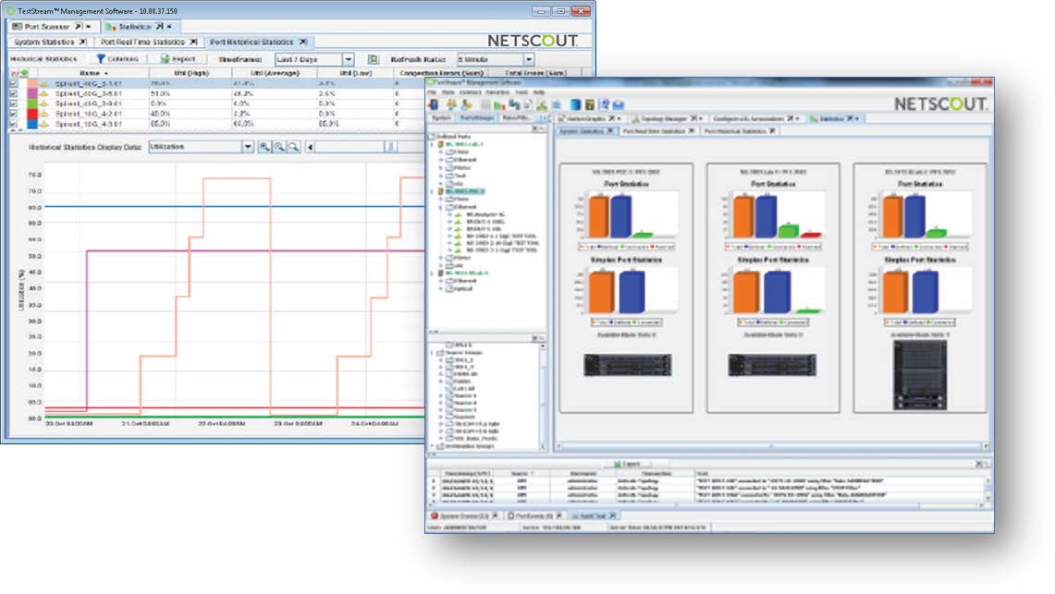Viewport: 1055px width, 594px height.
Task: Close the Topology Manager tab in the front window
Action: [693, 118]
